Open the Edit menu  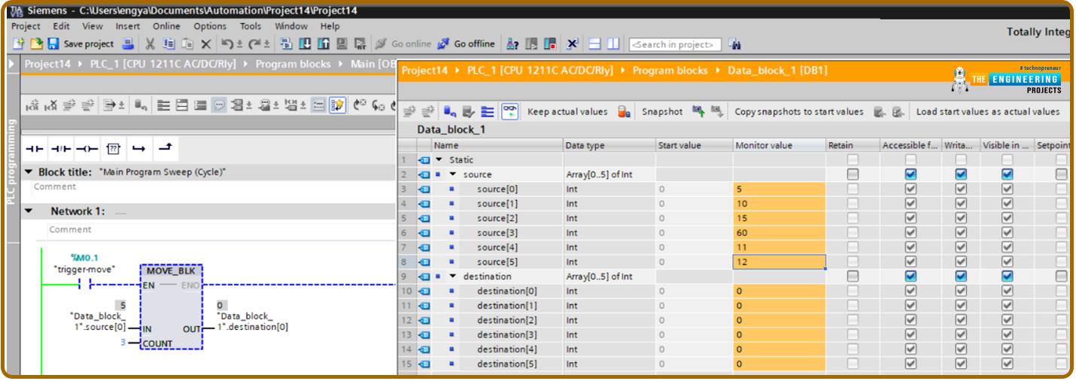pos(61,26)
